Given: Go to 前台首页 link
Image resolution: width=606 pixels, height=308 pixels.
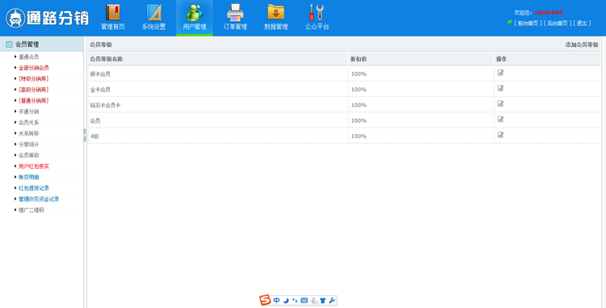Looking at the screenshot, I should pyautogui.click(x=528, y=23).
